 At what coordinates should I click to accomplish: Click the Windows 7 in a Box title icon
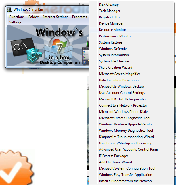click(9, 10)
